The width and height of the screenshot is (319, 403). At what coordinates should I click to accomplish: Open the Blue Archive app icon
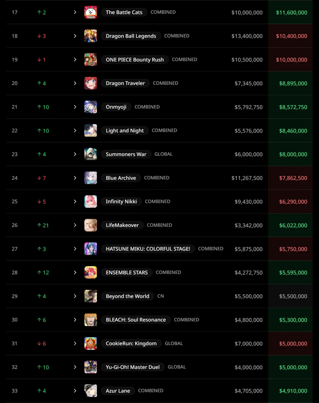[x=90, y=178]
